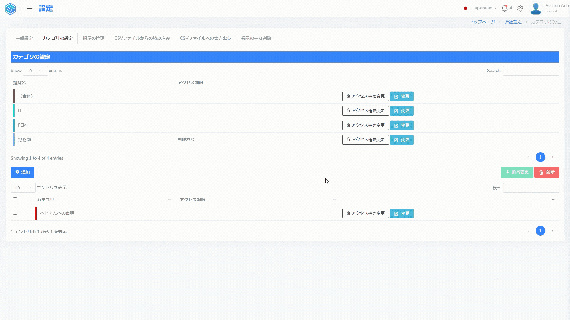Click the Japanese red flag icon

(x=465, y=8)
